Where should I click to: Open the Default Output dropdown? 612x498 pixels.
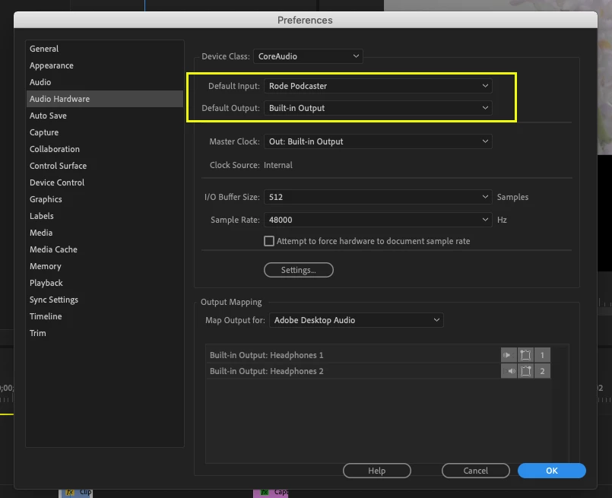[378, 108]
